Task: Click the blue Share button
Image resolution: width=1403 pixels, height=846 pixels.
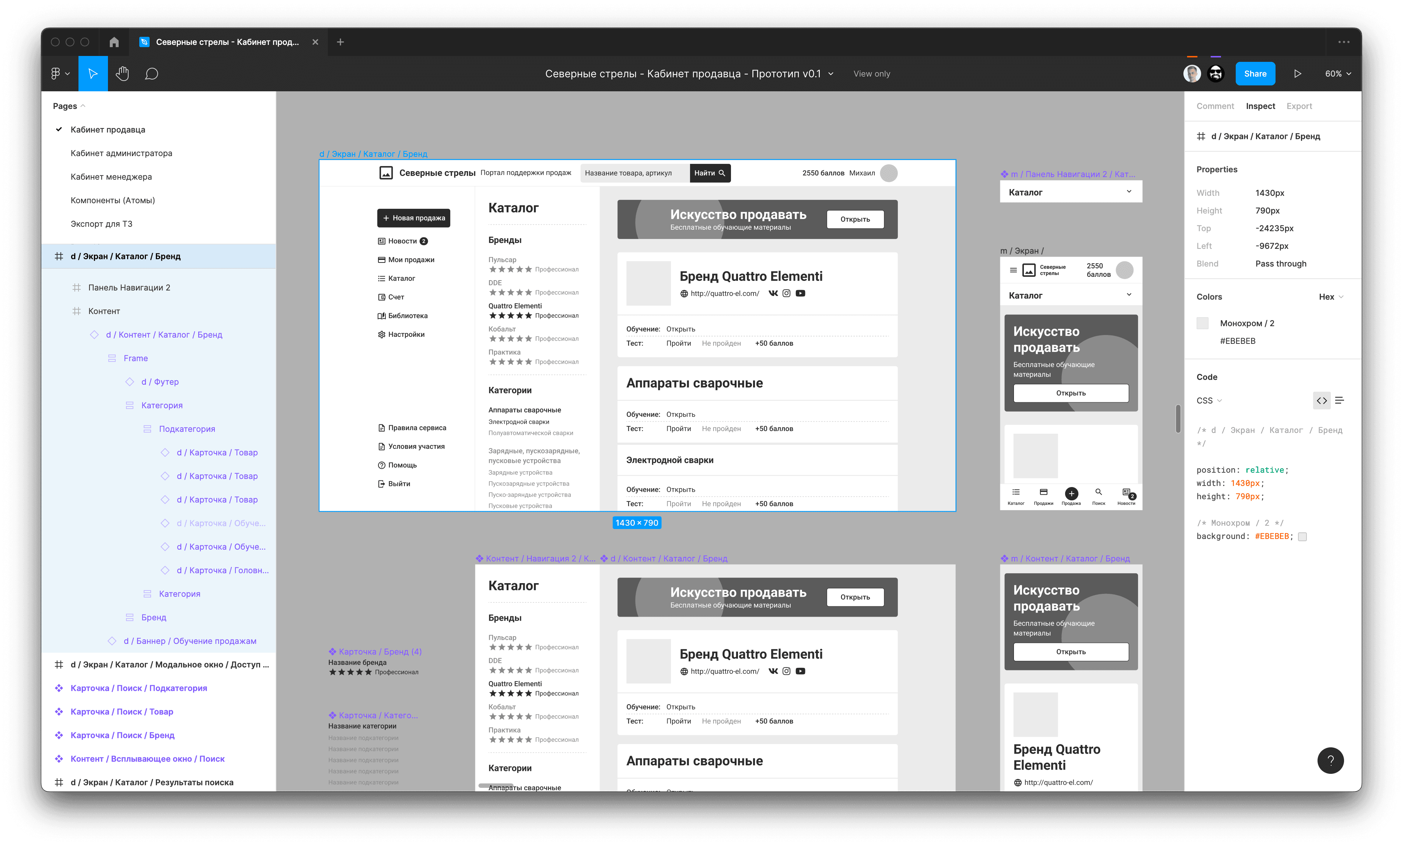Action: pos(1255,74)
